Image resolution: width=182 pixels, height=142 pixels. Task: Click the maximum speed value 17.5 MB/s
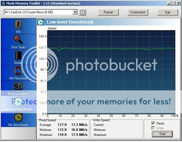[79, 135]
